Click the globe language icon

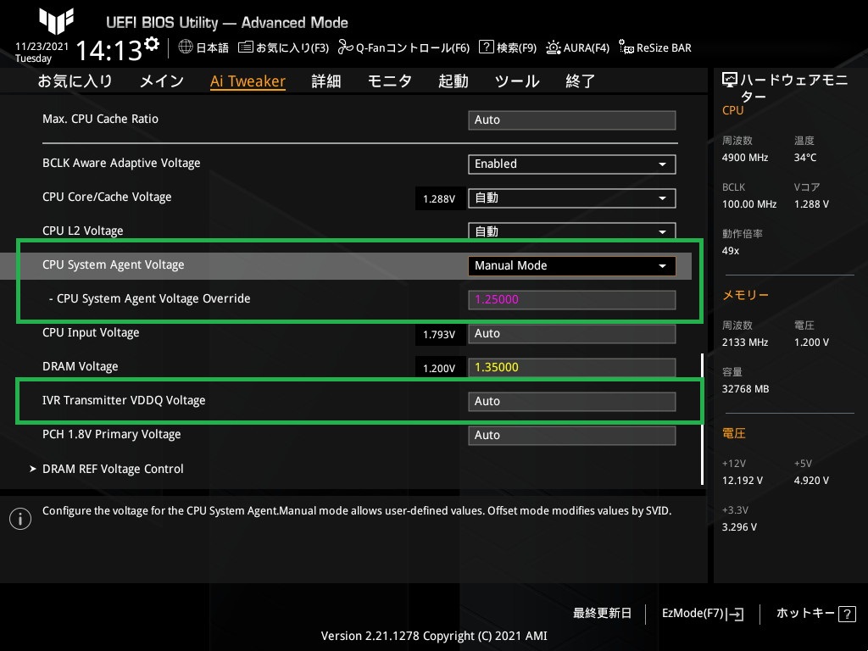[x=186, y=47]
